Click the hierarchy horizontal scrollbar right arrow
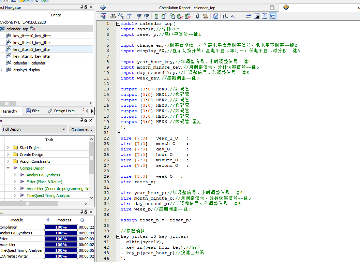The height and width of the screenshot is (262, 360). 90,103
